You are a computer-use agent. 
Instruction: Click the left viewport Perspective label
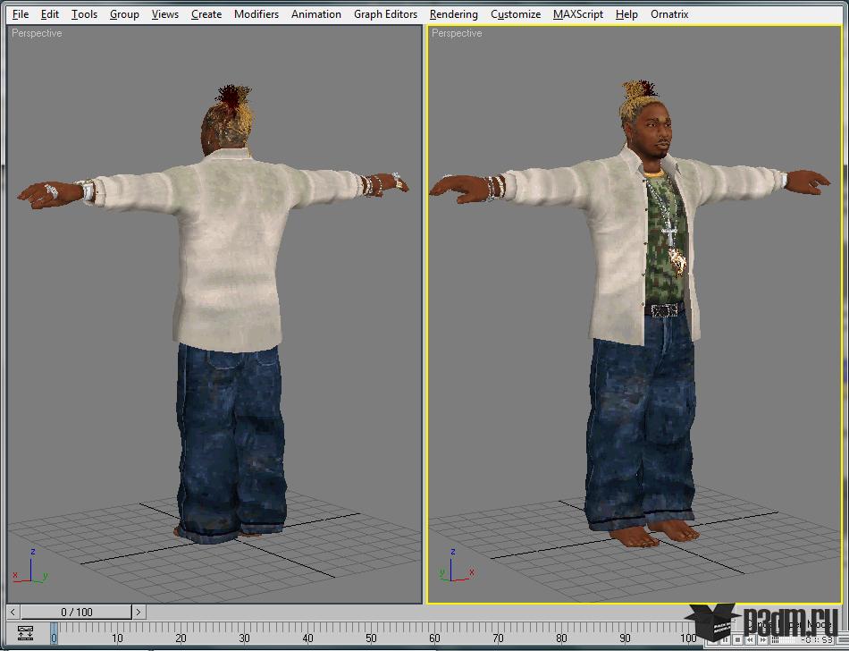37,33
